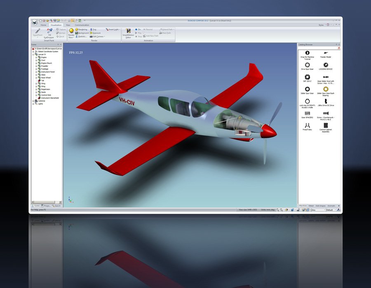Screen dimensions: 371x288
Task: Click the Decal tool
Action: click(x=60, y=37)
